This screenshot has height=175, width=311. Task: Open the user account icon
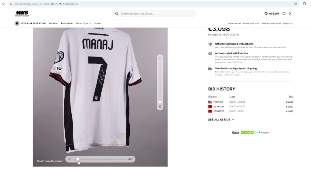click(x=290, y=14)
